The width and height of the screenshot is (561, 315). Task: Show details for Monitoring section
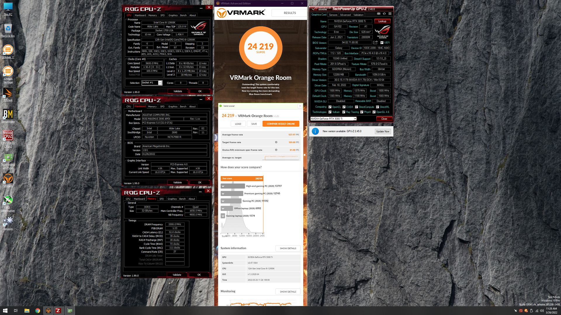(x=288, y=292)
